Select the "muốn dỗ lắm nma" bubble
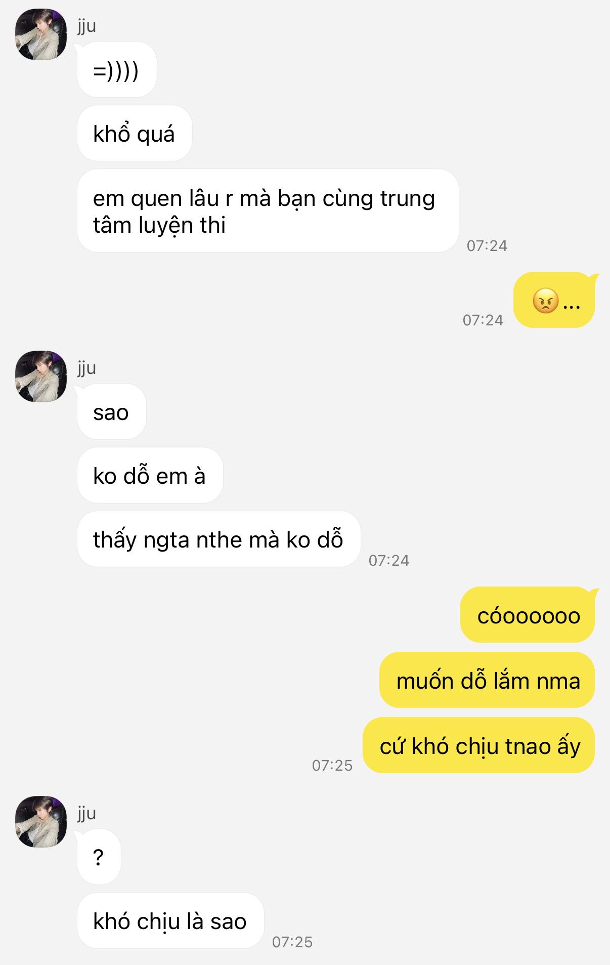Viewport: 610px width, 965px height. tap(487, 680)
